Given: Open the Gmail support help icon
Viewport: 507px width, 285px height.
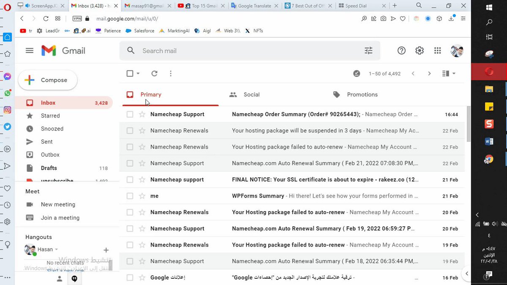Looking at the screenshot, I should coord(401,51).
